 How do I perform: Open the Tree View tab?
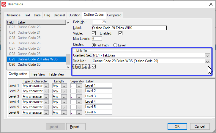click(x=38, y=74)
